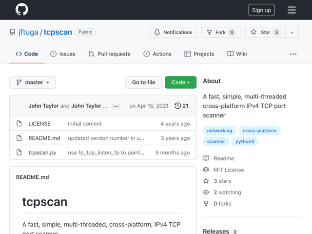
Task: Switch to the Pull requests tab
Action: point(109,54)
